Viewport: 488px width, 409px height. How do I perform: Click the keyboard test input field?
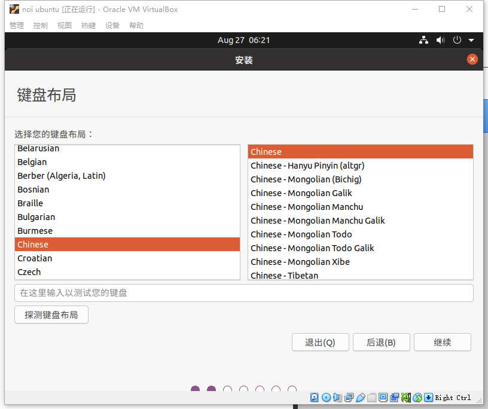243,293
